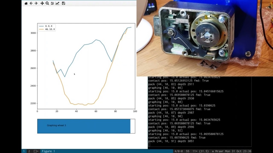273x153 pixels.
Task: Switch to workspace 1 in status bar
Action: tap(24, 151)
